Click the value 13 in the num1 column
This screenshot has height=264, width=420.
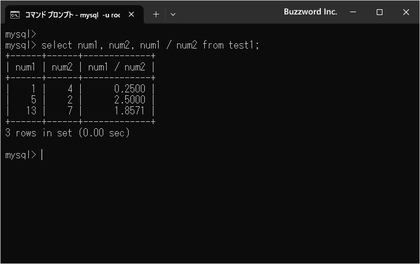(x=31, y=111)
